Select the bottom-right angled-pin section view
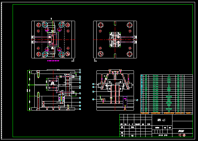This screenshot has height=141, width=198. tap(115, 90)
